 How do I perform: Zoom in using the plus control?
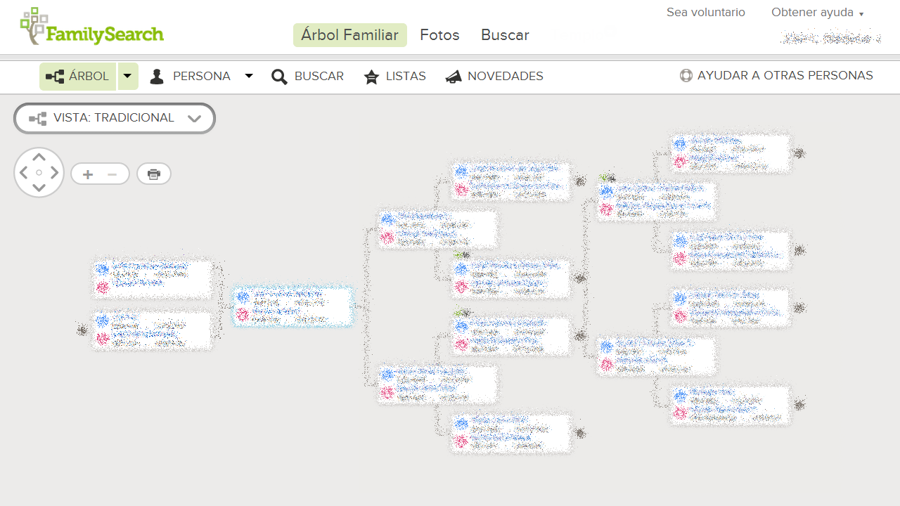click(87, 174)
